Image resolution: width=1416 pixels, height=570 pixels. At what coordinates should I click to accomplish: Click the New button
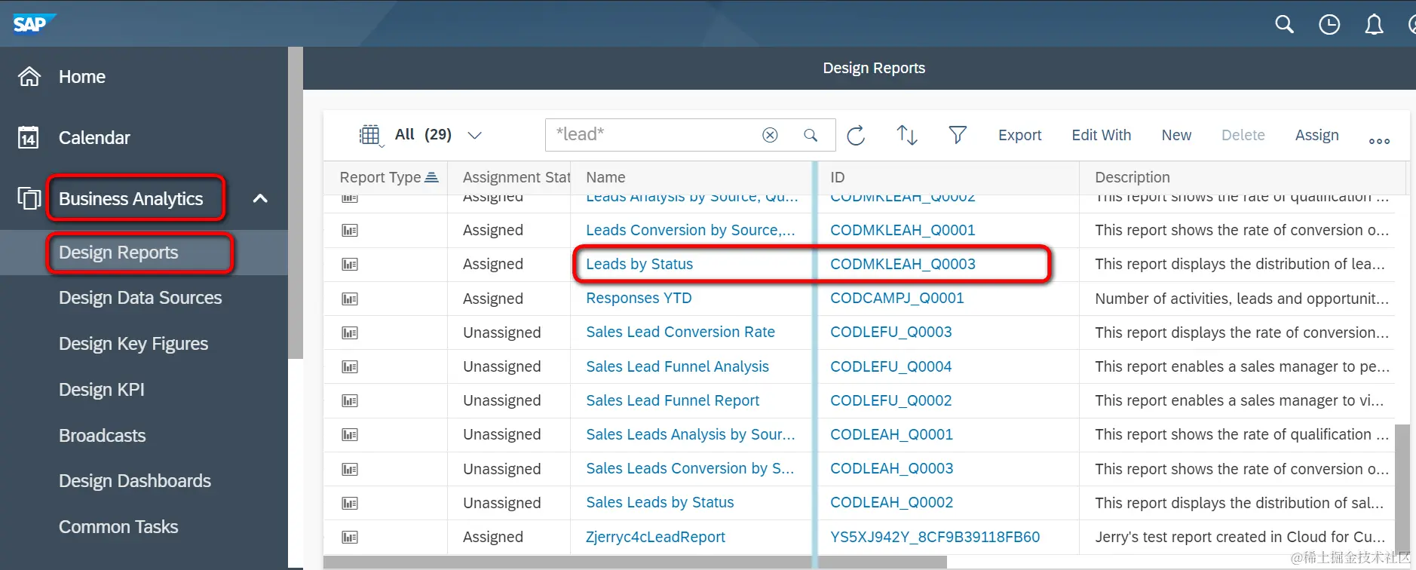coord(1176,135)
